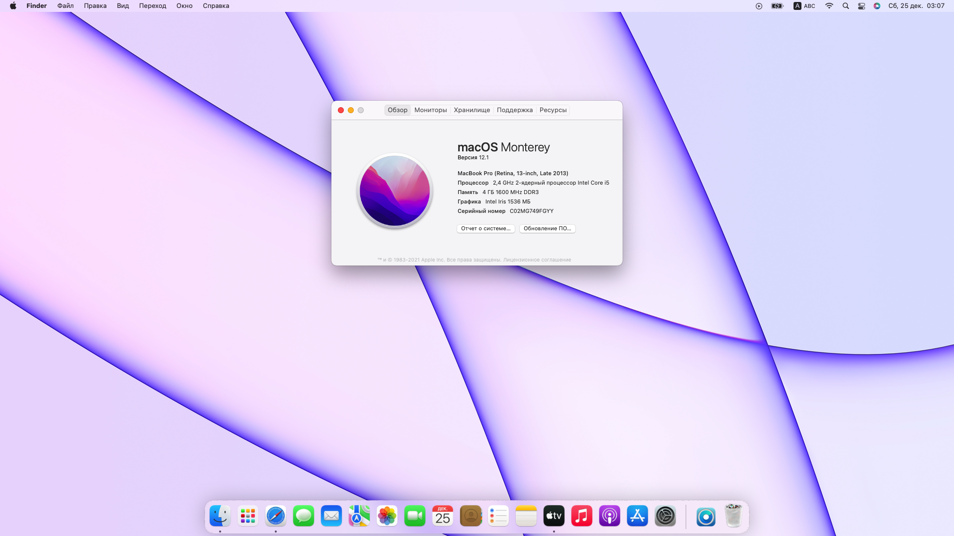
Task: Click the Отчет о системе button
Action: click(x=485, y=229)
